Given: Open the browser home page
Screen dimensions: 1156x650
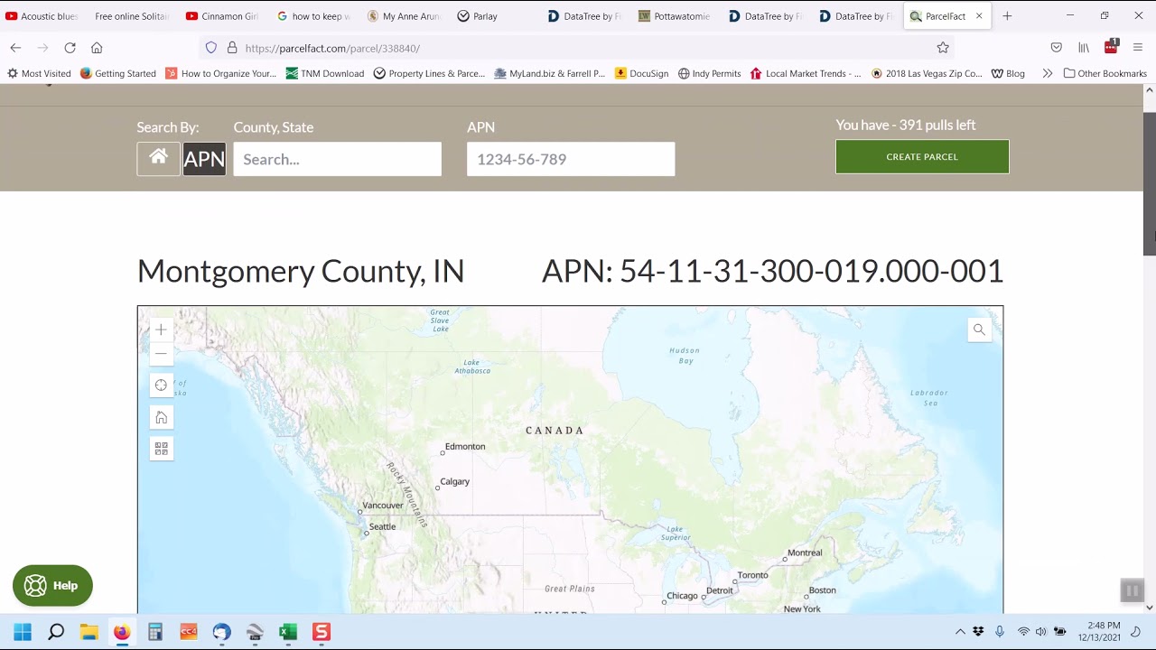Looking at the screenshot, I should click(97, 48).
